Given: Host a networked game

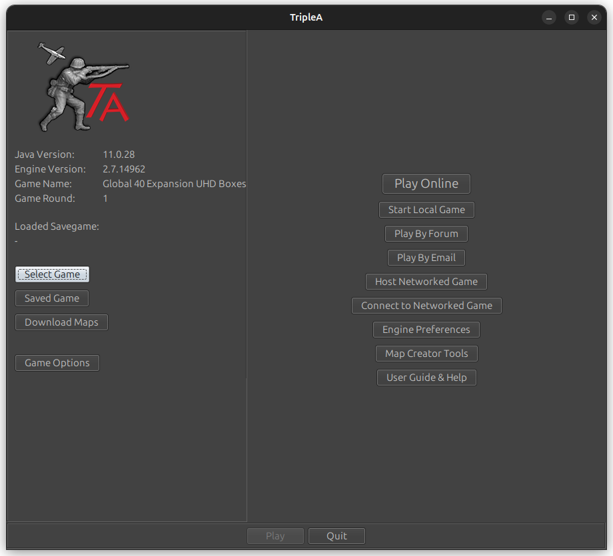Looking at the screenshot, I should coord(426,281).
